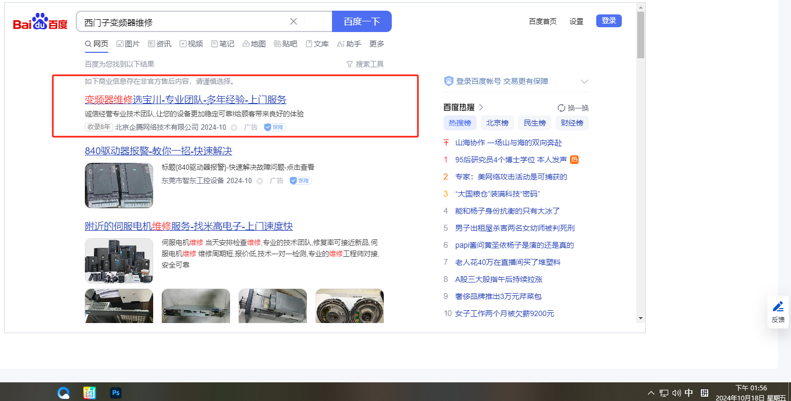
Task: Click the 百度一下 search button
Action: point(362,21)
